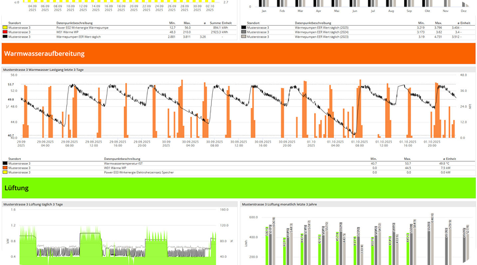Viewport: 477px width, 265px height.
Task: Click red swatch for W01 Wärme WP in top legend
Action: click(5, 32)
